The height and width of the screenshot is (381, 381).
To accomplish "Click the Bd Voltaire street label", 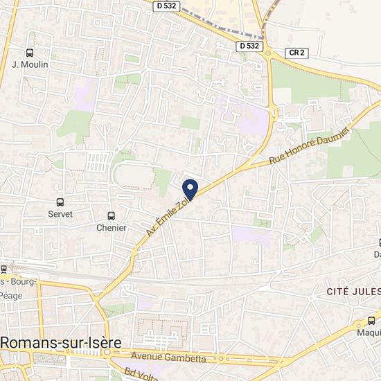I will 141,375.
